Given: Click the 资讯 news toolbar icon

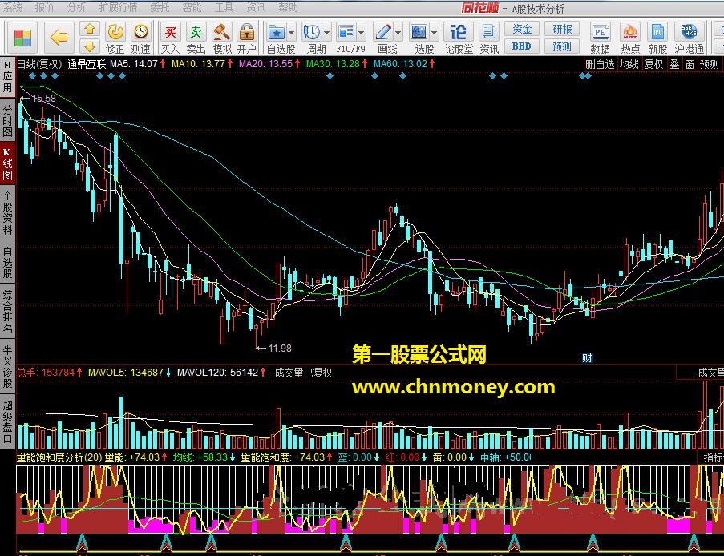Looking at the screenshot, I should [x=488, y=38].
